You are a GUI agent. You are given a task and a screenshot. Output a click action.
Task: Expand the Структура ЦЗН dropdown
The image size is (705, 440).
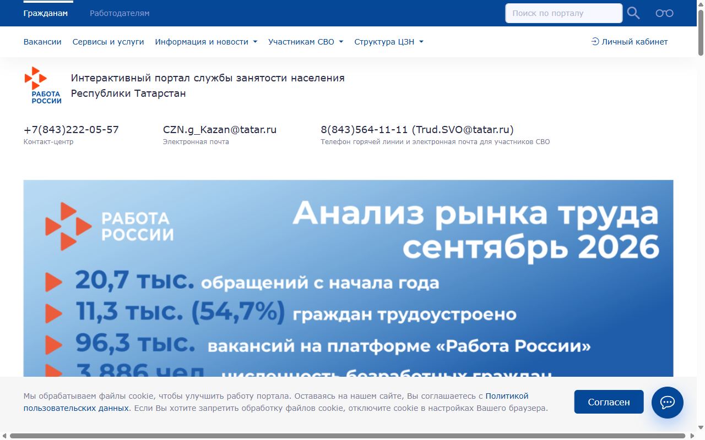pos(389,42)
